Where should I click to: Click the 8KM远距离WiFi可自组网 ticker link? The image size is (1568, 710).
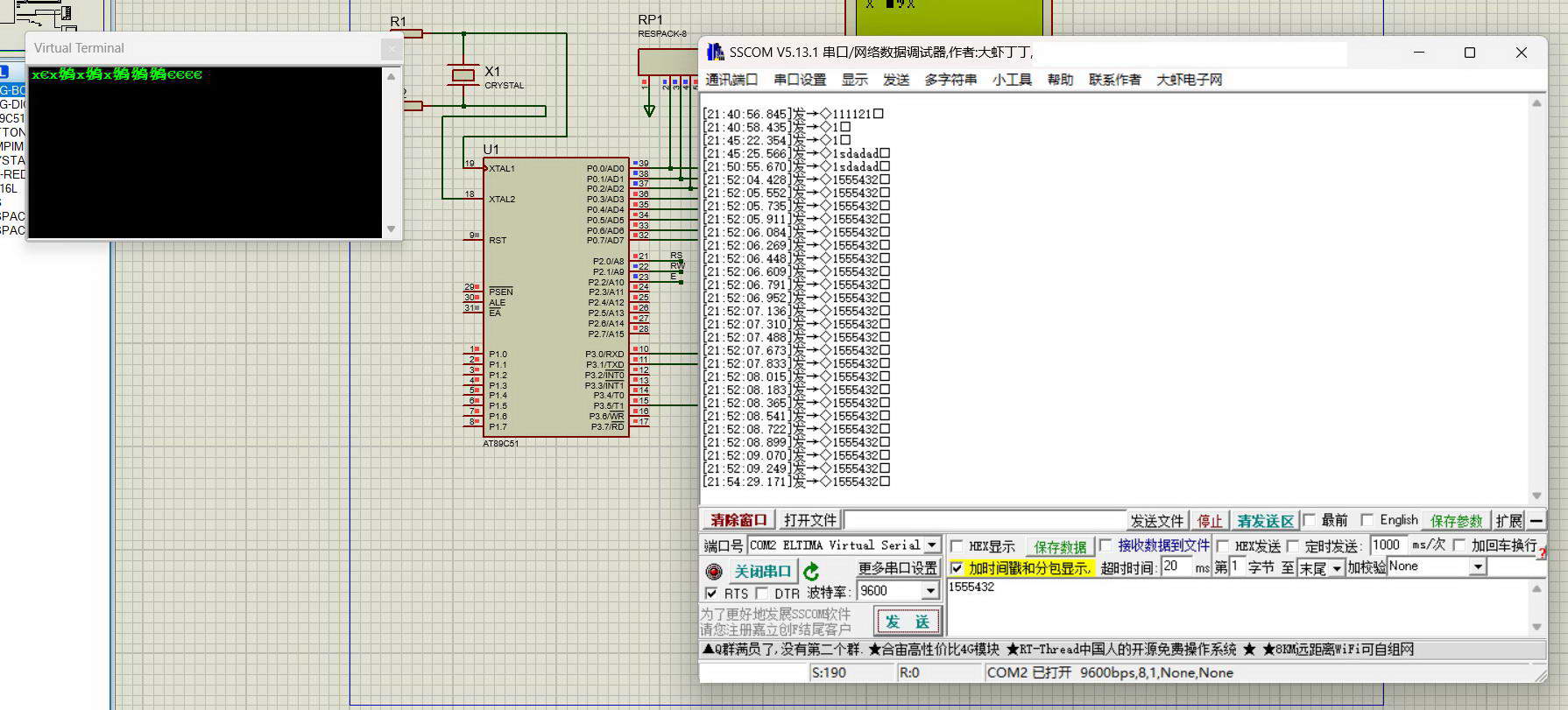[x=1338, y=650]
